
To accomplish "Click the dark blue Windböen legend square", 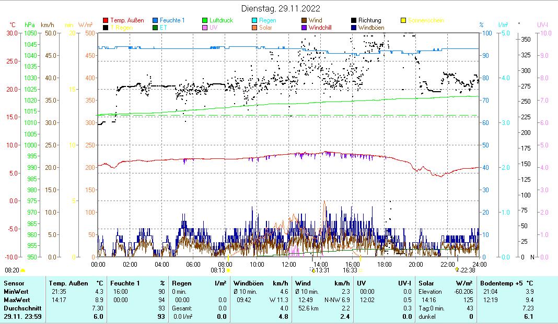I will point(354,28).
